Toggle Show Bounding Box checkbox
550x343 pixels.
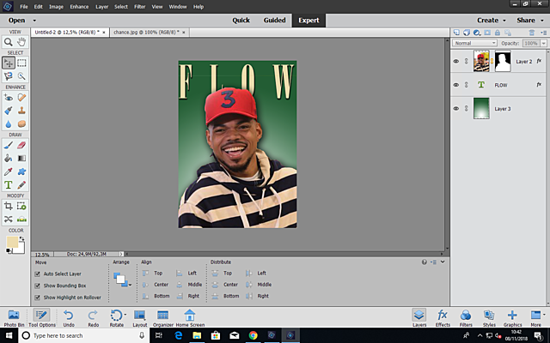[x=37, y=286]
